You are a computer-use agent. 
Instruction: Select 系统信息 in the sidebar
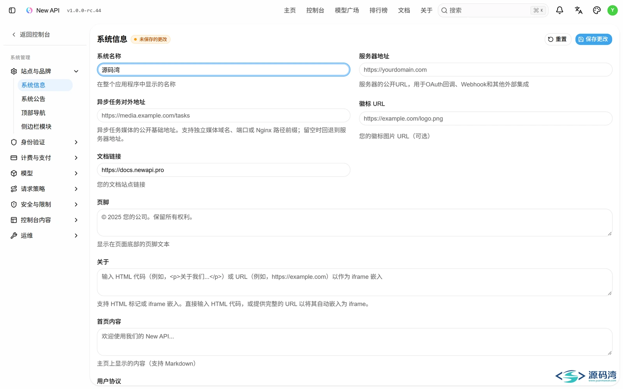tap(45, 85)
